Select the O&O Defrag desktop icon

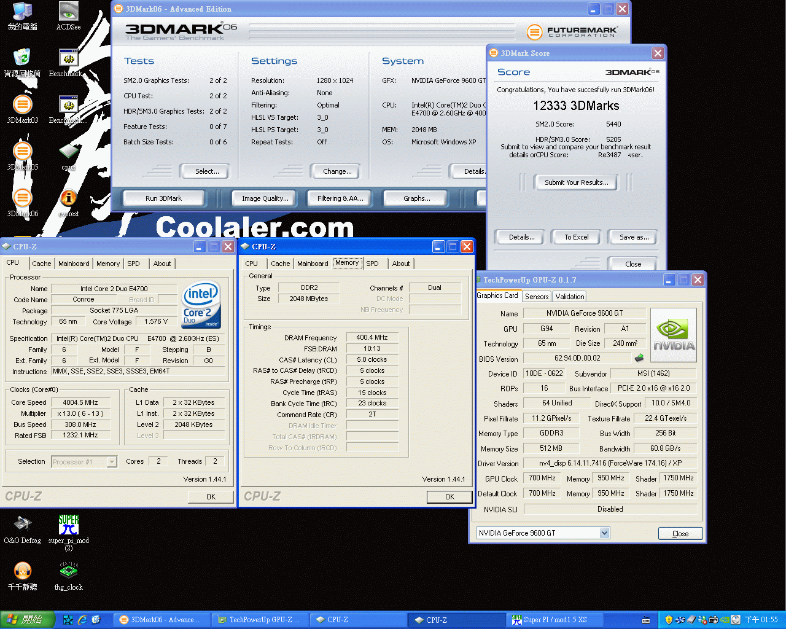(22, 530)
